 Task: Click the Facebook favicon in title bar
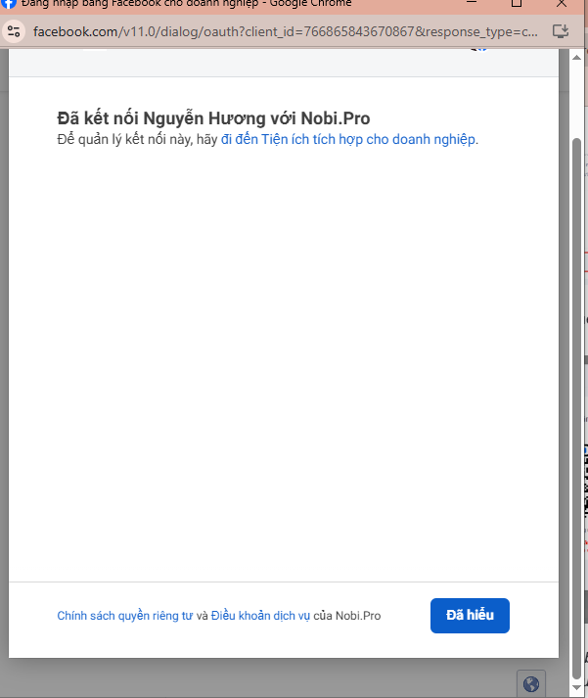pos(6,4)
